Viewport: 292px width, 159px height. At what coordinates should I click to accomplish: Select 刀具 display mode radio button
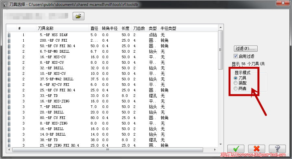(x=236, y=78)
